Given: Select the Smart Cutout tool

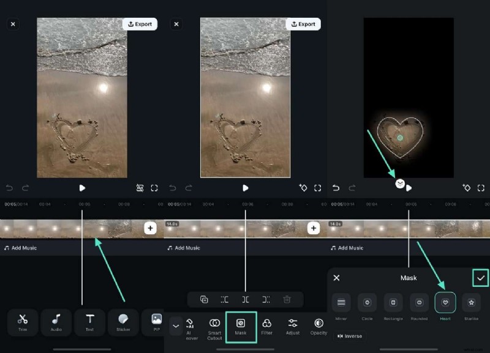Looking at the screenshot, I should pos(214,327).
